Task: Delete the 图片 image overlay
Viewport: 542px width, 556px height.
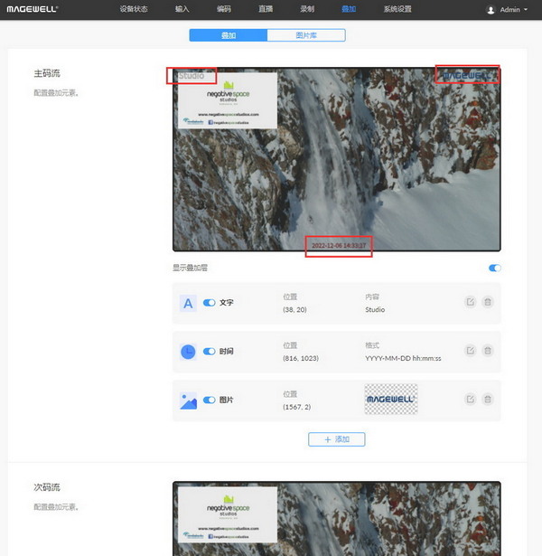Action: point(487,399)
